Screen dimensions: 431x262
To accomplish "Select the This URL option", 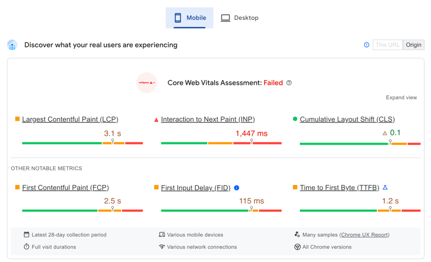I will coord(387,45).
